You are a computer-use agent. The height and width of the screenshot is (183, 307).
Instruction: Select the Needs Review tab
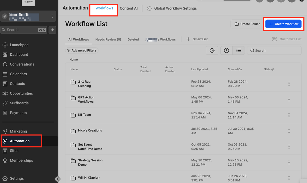coord(108,39)
